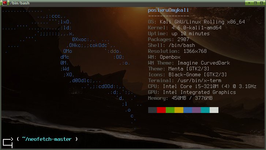Click the WM Theme Imagine CurvedDark line
The width and height of the screenshot is (266, 150).
click(x=189, y=63)
